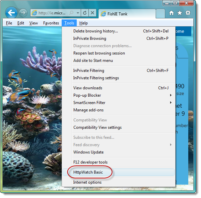
Task: Open the File menu
Action: 9,23
